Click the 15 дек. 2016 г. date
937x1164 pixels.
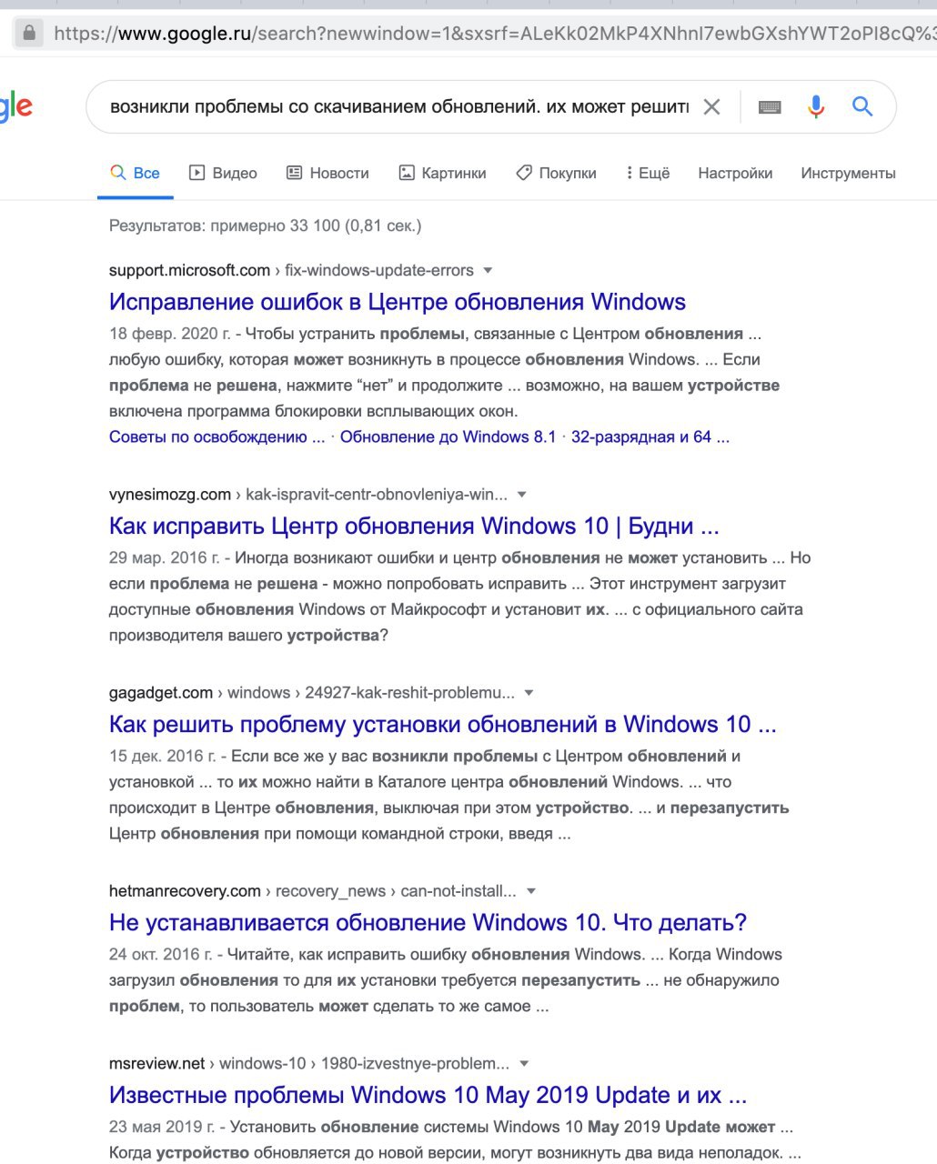163,756
